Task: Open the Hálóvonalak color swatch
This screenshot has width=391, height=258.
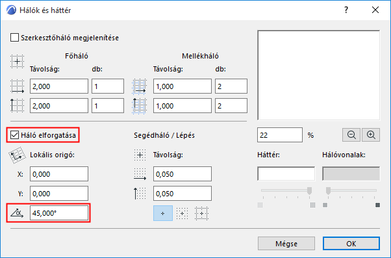Action: click(351, 174)
